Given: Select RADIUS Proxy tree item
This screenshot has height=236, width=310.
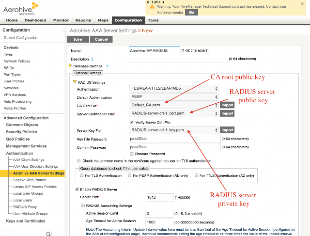Looking at the screenshot, I should click(25, 207).
